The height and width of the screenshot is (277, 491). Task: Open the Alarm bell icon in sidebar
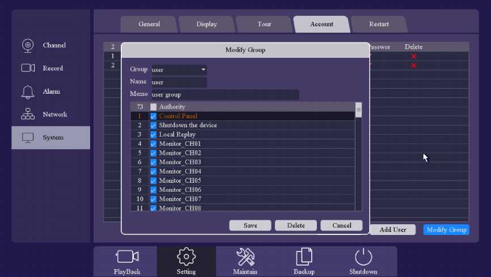coord(28,91)
